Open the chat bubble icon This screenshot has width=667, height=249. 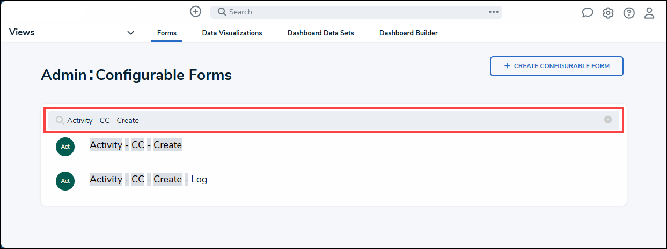(588, 13)
